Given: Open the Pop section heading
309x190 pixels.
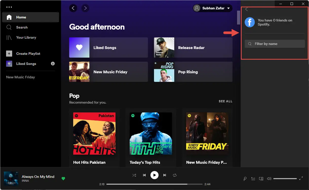Looking at the screenshot, I should (x=74, y=96).
